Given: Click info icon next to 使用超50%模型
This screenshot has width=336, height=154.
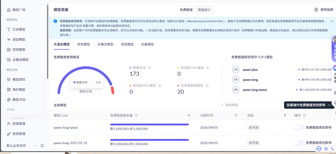Looking at the screenshot, I should point(207,68).
